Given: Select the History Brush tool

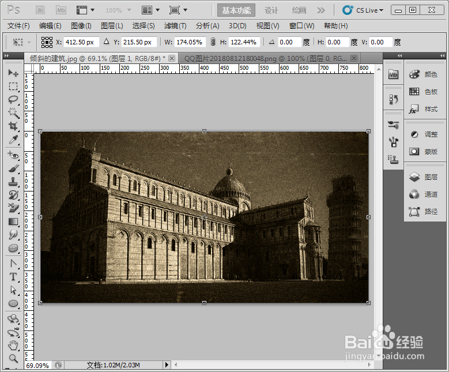Looking at the screenshot, I should (x=13, y=195).
